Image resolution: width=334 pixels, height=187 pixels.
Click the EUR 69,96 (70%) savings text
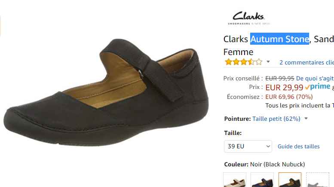coord(289,97)
